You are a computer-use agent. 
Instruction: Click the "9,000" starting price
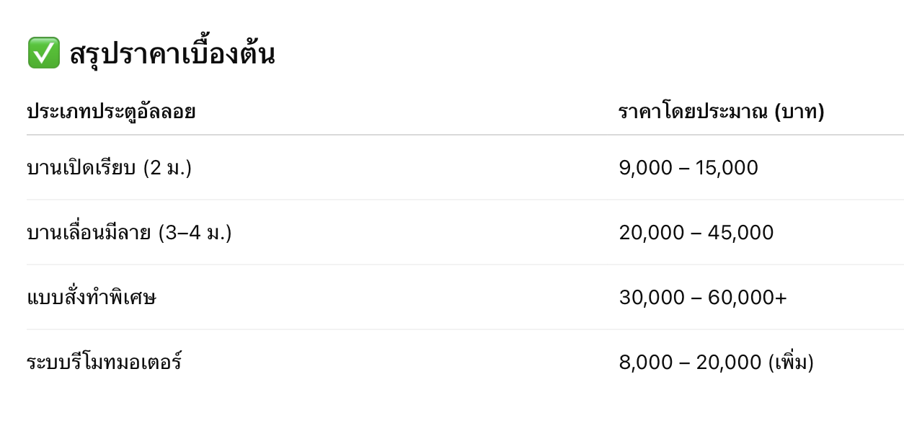(646, 168)
